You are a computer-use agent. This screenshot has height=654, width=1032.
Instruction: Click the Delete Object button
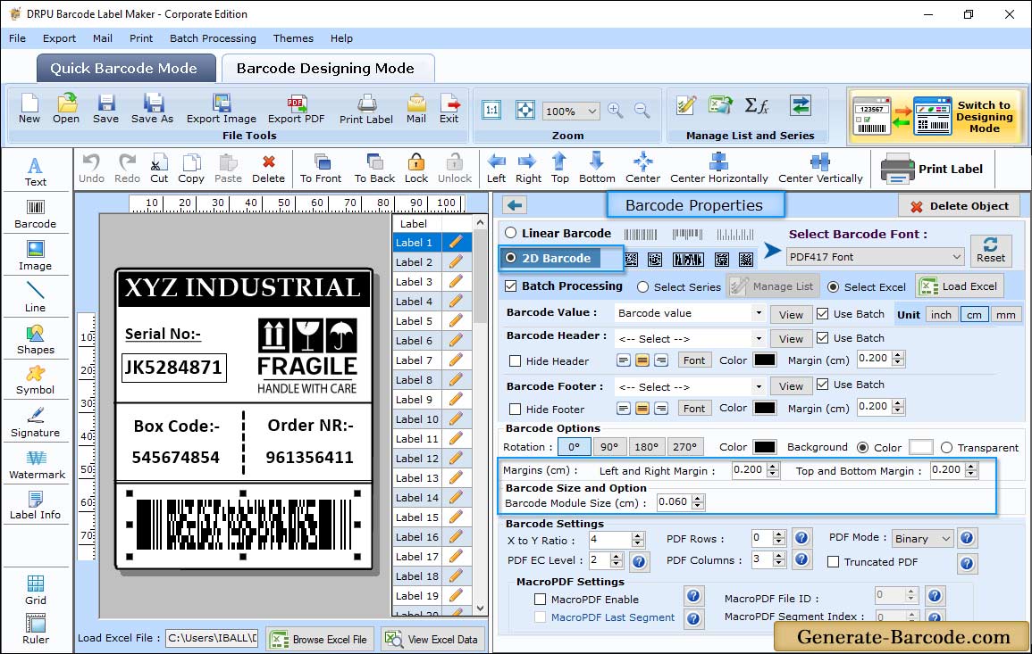(959, 206)
